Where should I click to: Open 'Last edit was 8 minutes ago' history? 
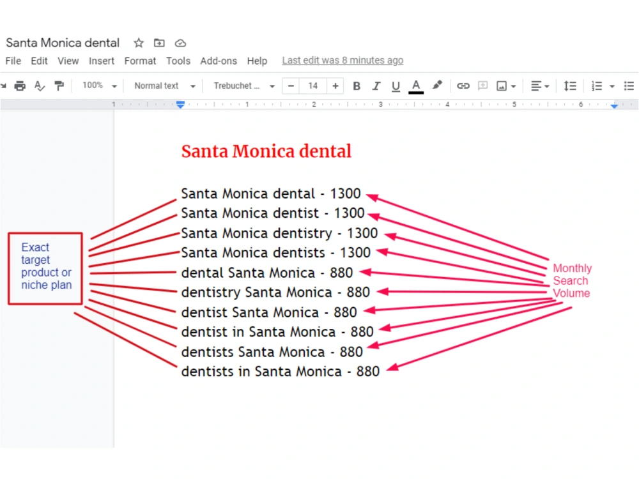[343, 60]
